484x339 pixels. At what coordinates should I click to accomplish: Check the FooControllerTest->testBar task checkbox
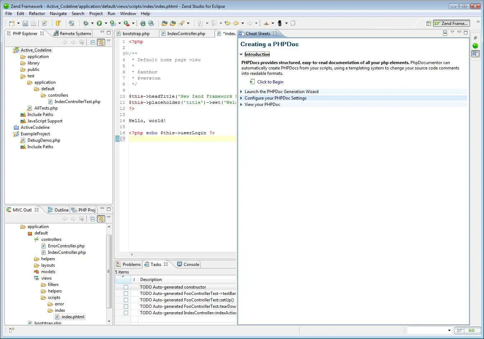[x=126, y=294]
